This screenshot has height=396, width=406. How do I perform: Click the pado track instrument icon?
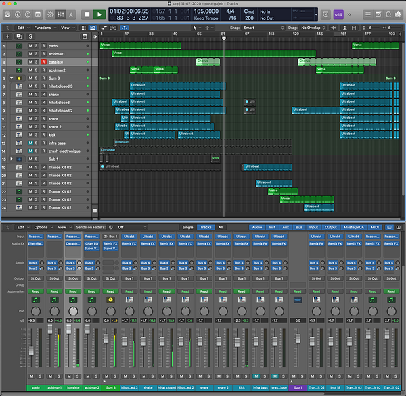coord(18,46)
